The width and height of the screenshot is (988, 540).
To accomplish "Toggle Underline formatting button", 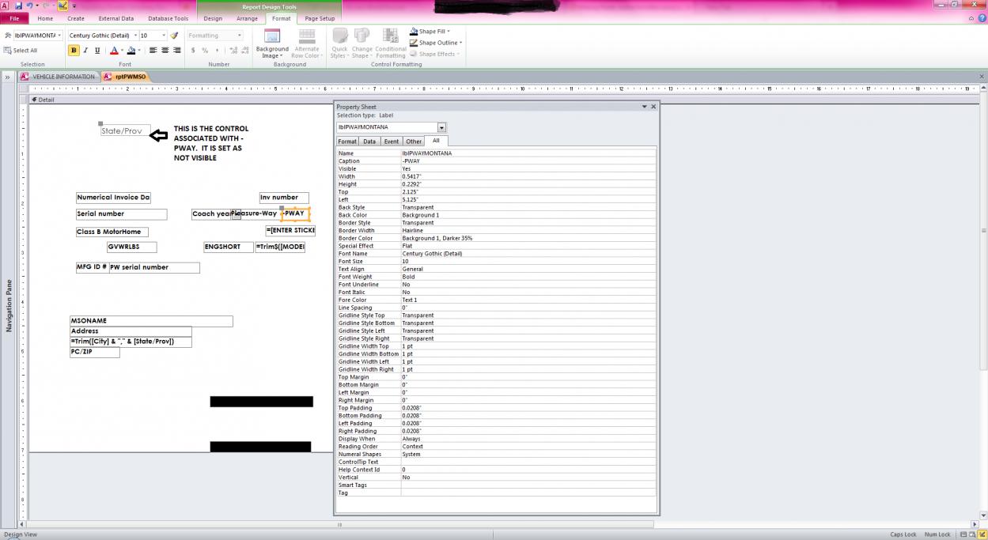I will [x=97, y=51].
